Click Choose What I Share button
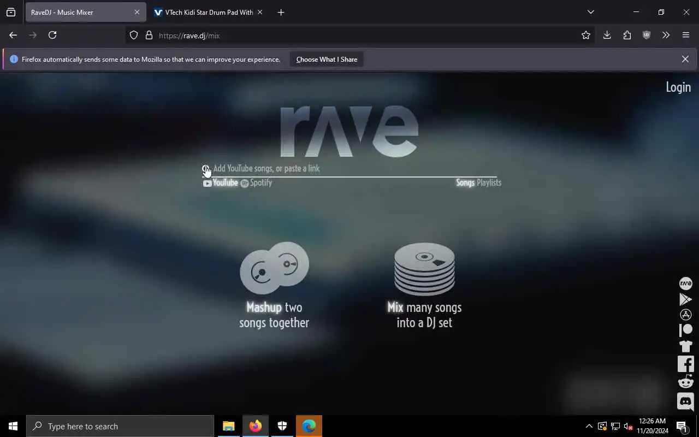This screenshot has width=699, height=437. (327, 60)
